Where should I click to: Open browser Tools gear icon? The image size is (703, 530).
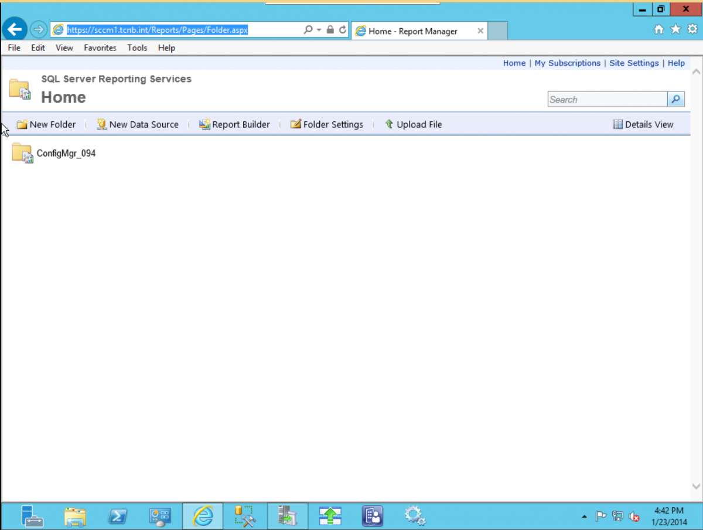(692, 29)
